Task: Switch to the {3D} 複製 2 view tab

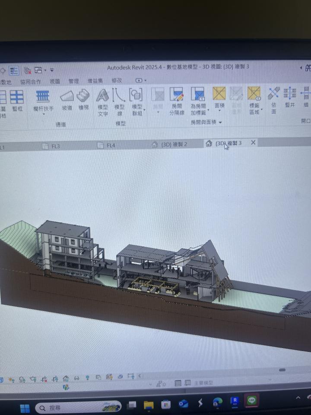Action: click(174, 144)
